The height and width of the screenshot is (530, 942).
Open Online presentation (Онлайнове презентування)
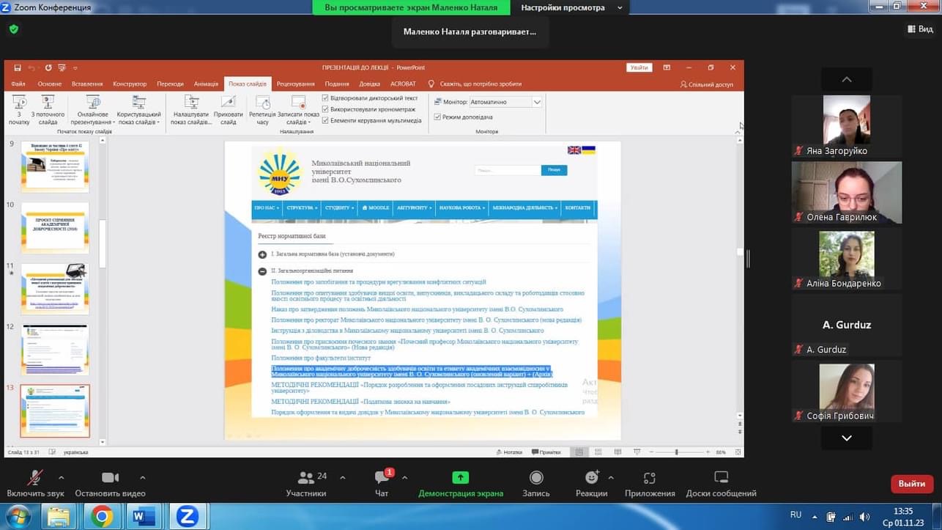pos(93,110)
